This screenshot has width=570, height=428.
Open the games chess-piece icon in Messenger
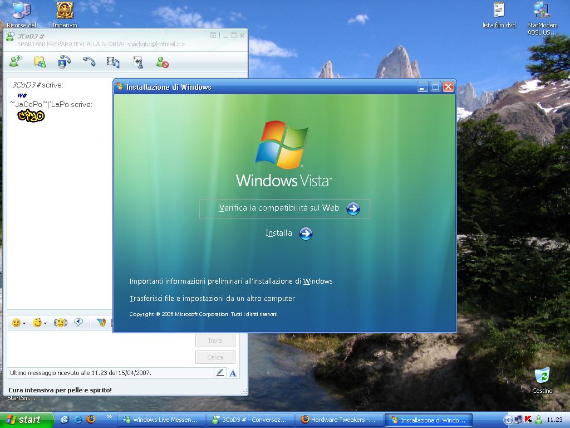click(138, 62)
